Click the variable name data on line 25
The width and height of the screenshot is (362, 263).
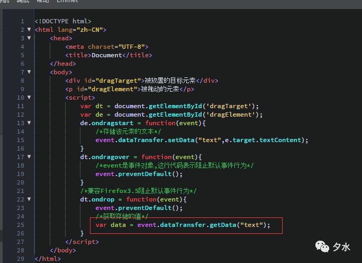click(118, 225)
